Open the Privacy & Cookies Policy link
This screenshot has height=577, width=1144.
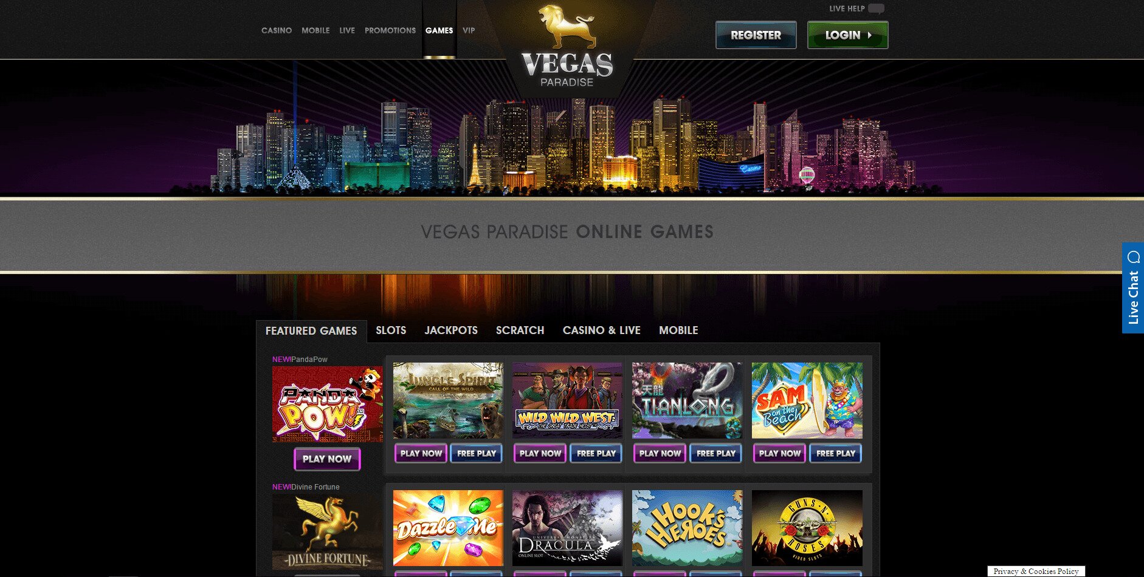tap(1036, 571)
